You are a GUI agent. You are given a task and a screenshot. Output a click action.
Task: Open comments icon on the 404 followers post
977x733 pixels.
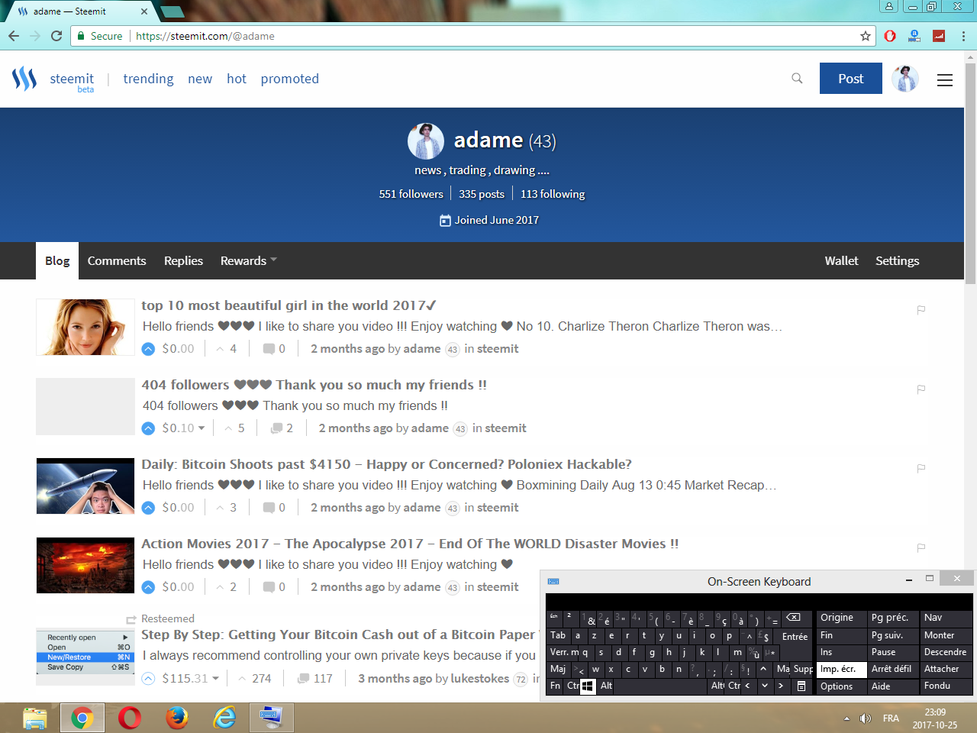(x=276, y=428)
